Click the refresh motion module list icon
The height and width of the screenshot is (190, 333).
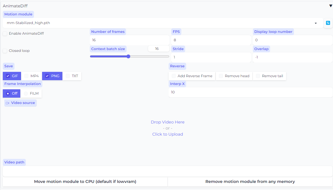328,23
